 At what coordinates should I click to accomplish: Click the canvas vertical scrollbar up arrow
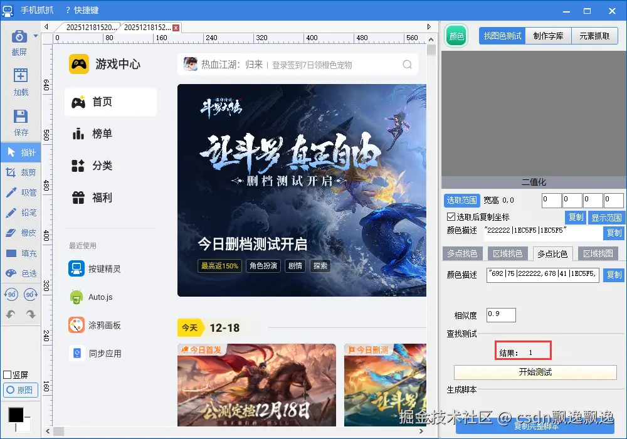pyautogui.click(x=431, y=39)
